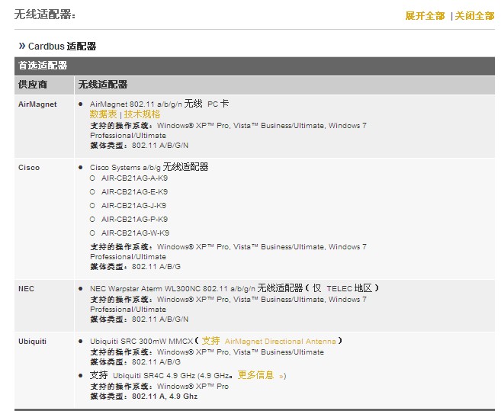The width and height of the screenshot is (501, 411).
Task: Select the Cisco vendor name
Action: click(x=29, y=167)
